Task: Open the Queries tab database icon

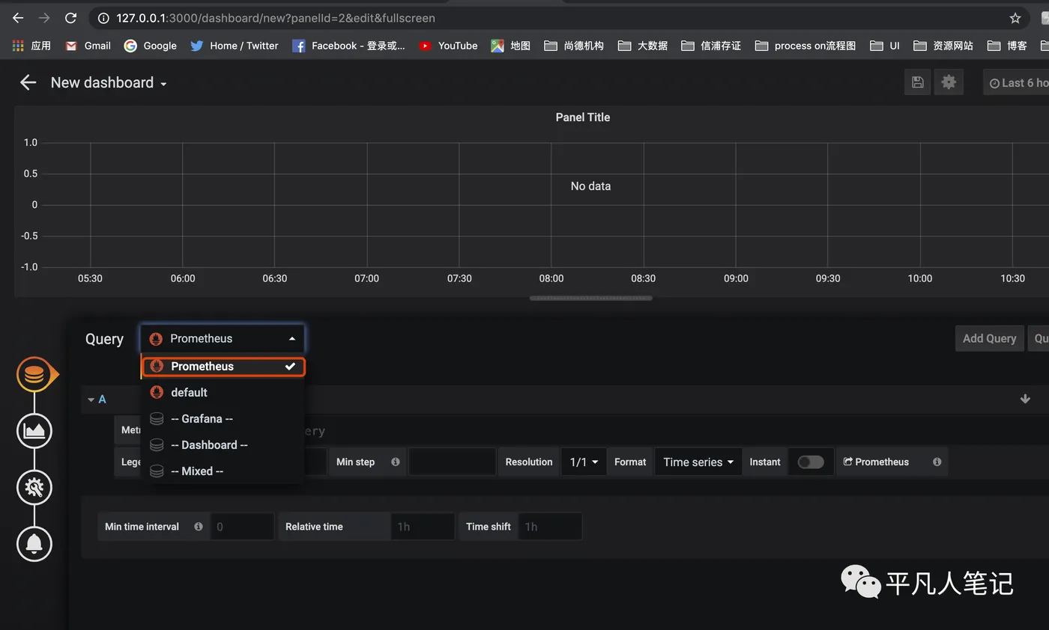Action: click(34, 374)
